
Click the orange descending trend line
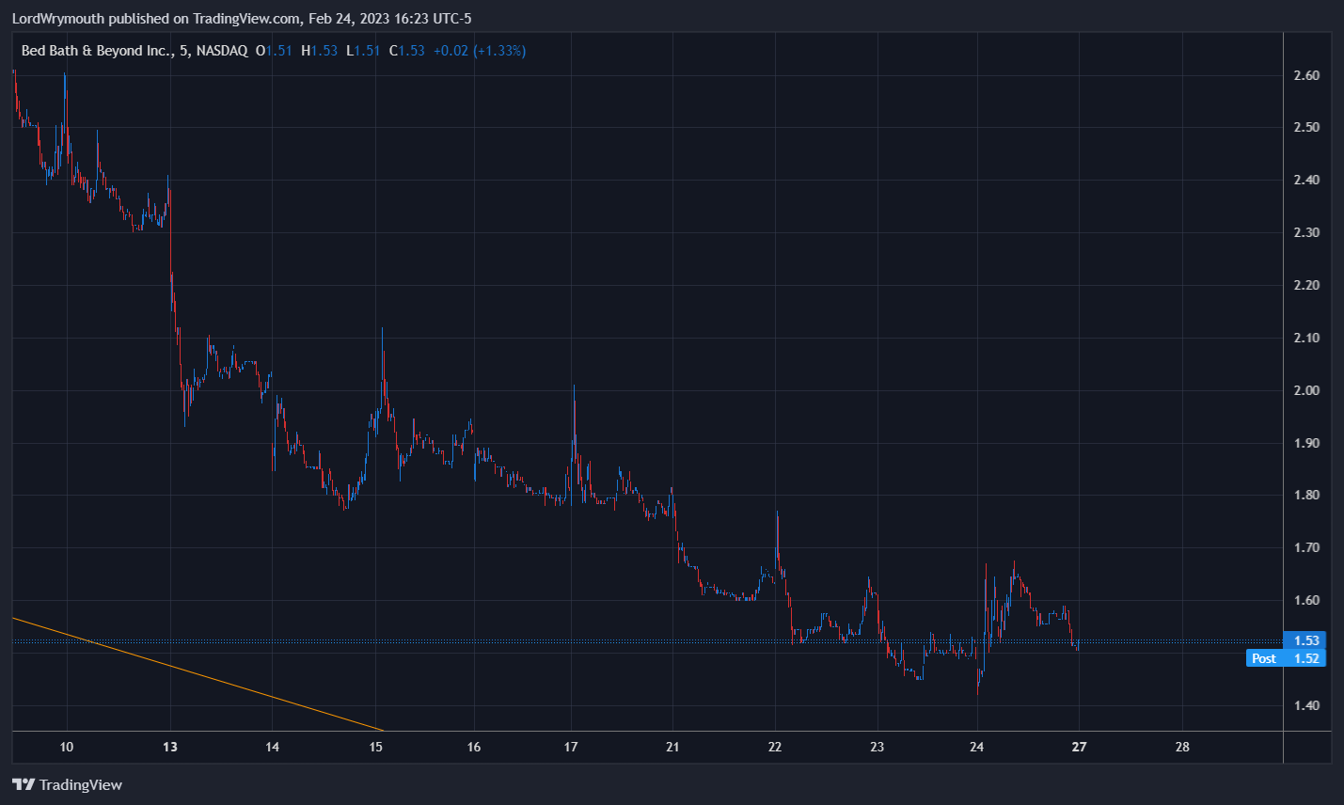pyautogui.click(x=198, y=673)
